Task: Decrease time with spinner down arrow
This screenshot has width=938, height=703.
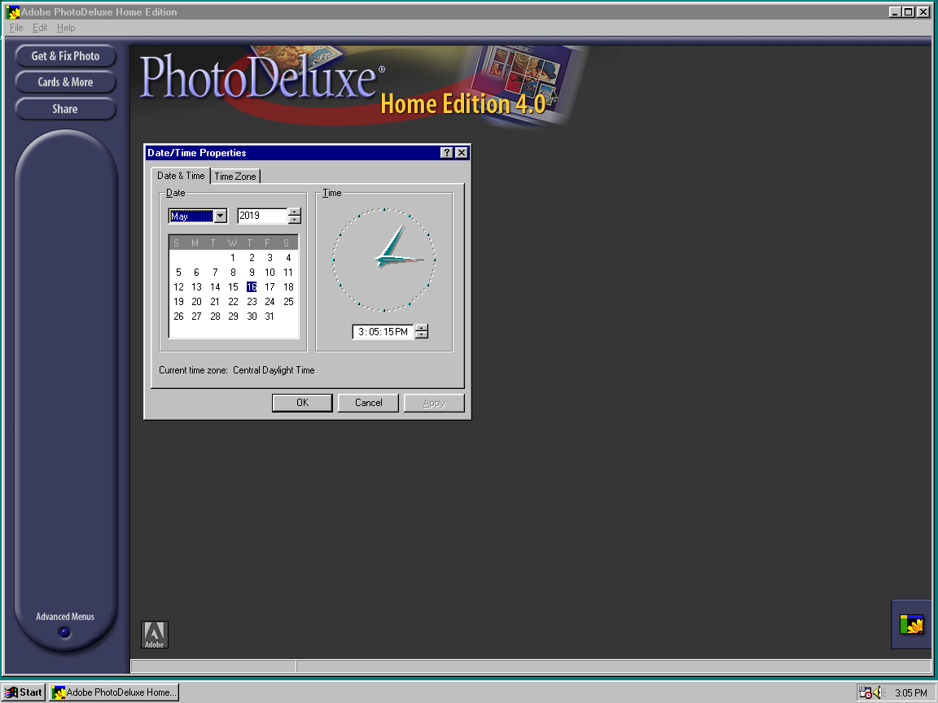Action: click(422, 334)
